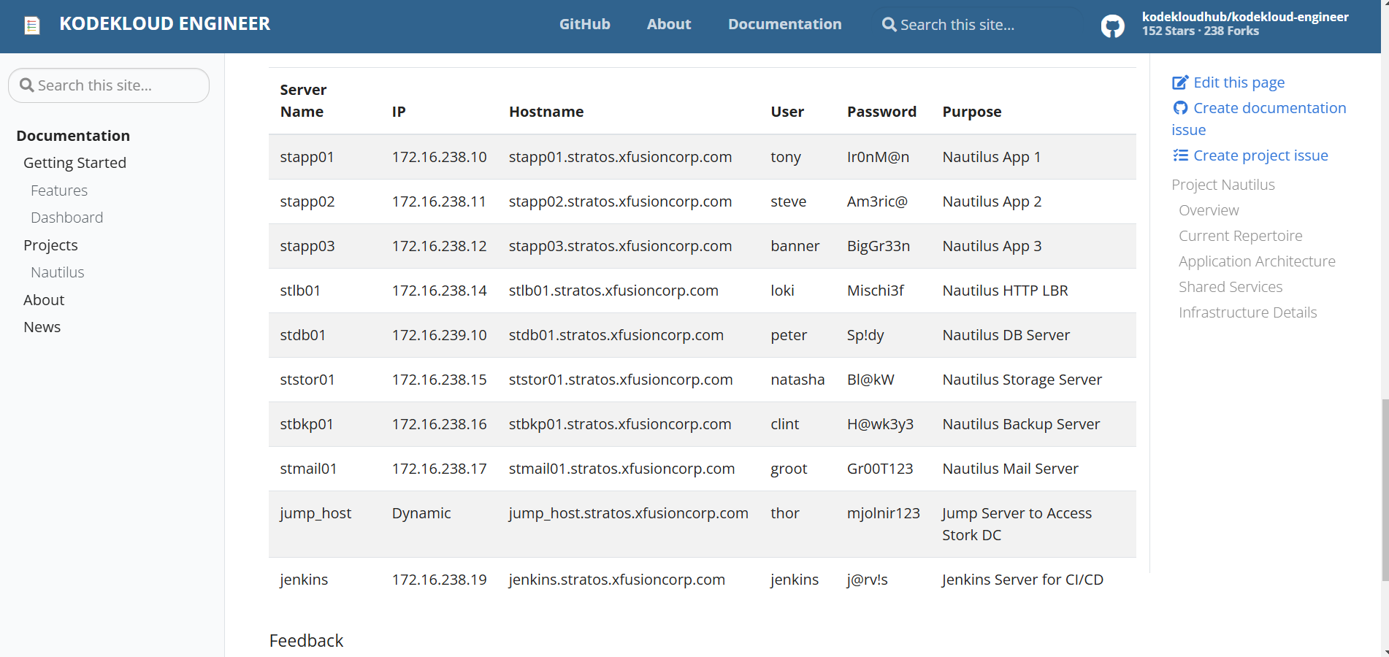
Task: Open the Documentation link in top navbar
Action: tap(784, 24)
